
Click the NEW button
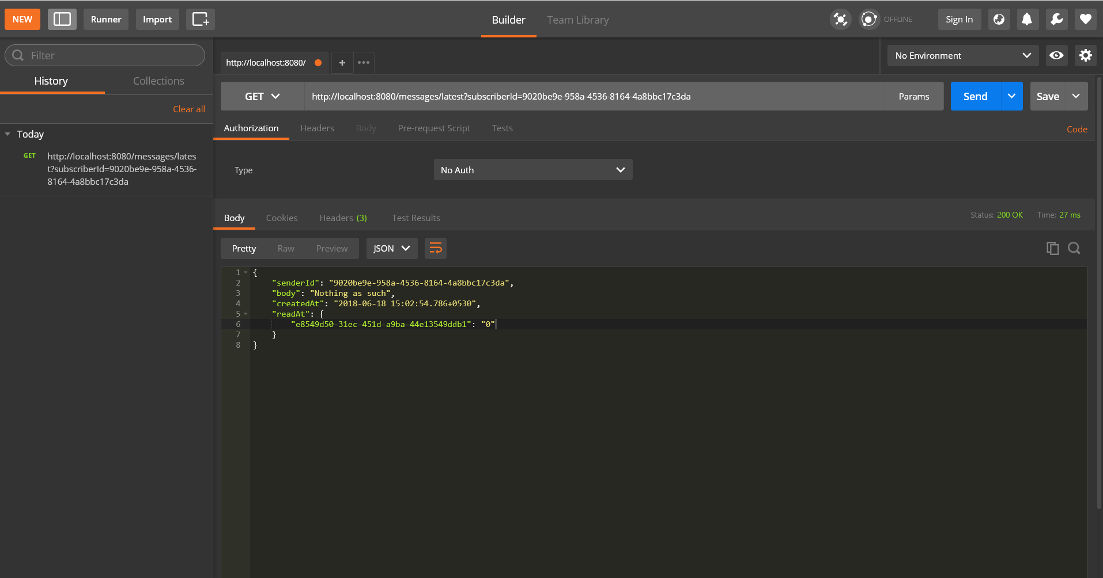[22, 19]
